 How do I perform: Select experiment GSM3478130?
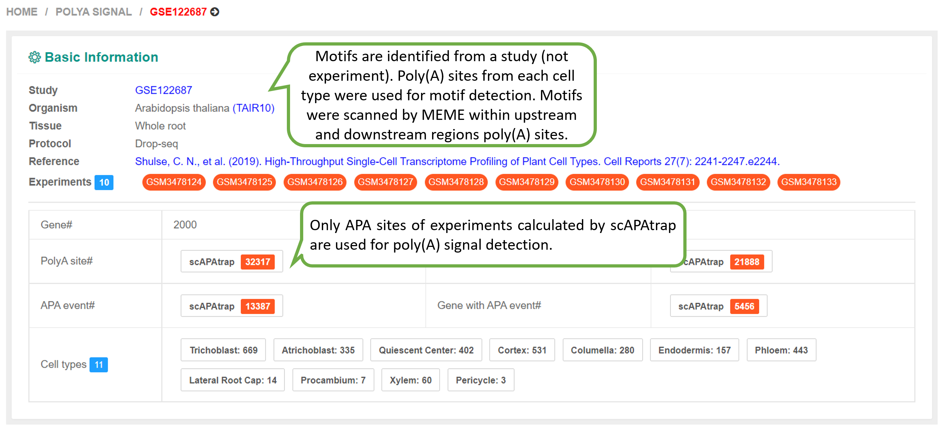(597, 182)
